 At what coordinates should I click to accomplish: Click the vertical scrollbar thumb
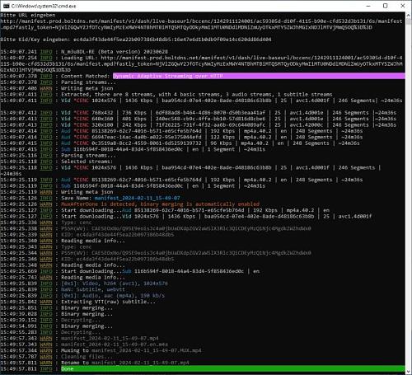(x=409, y=22)
